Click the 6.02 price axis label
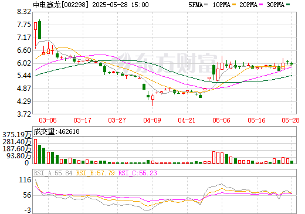Screen dimensions: 305x214 click(24, 63)
